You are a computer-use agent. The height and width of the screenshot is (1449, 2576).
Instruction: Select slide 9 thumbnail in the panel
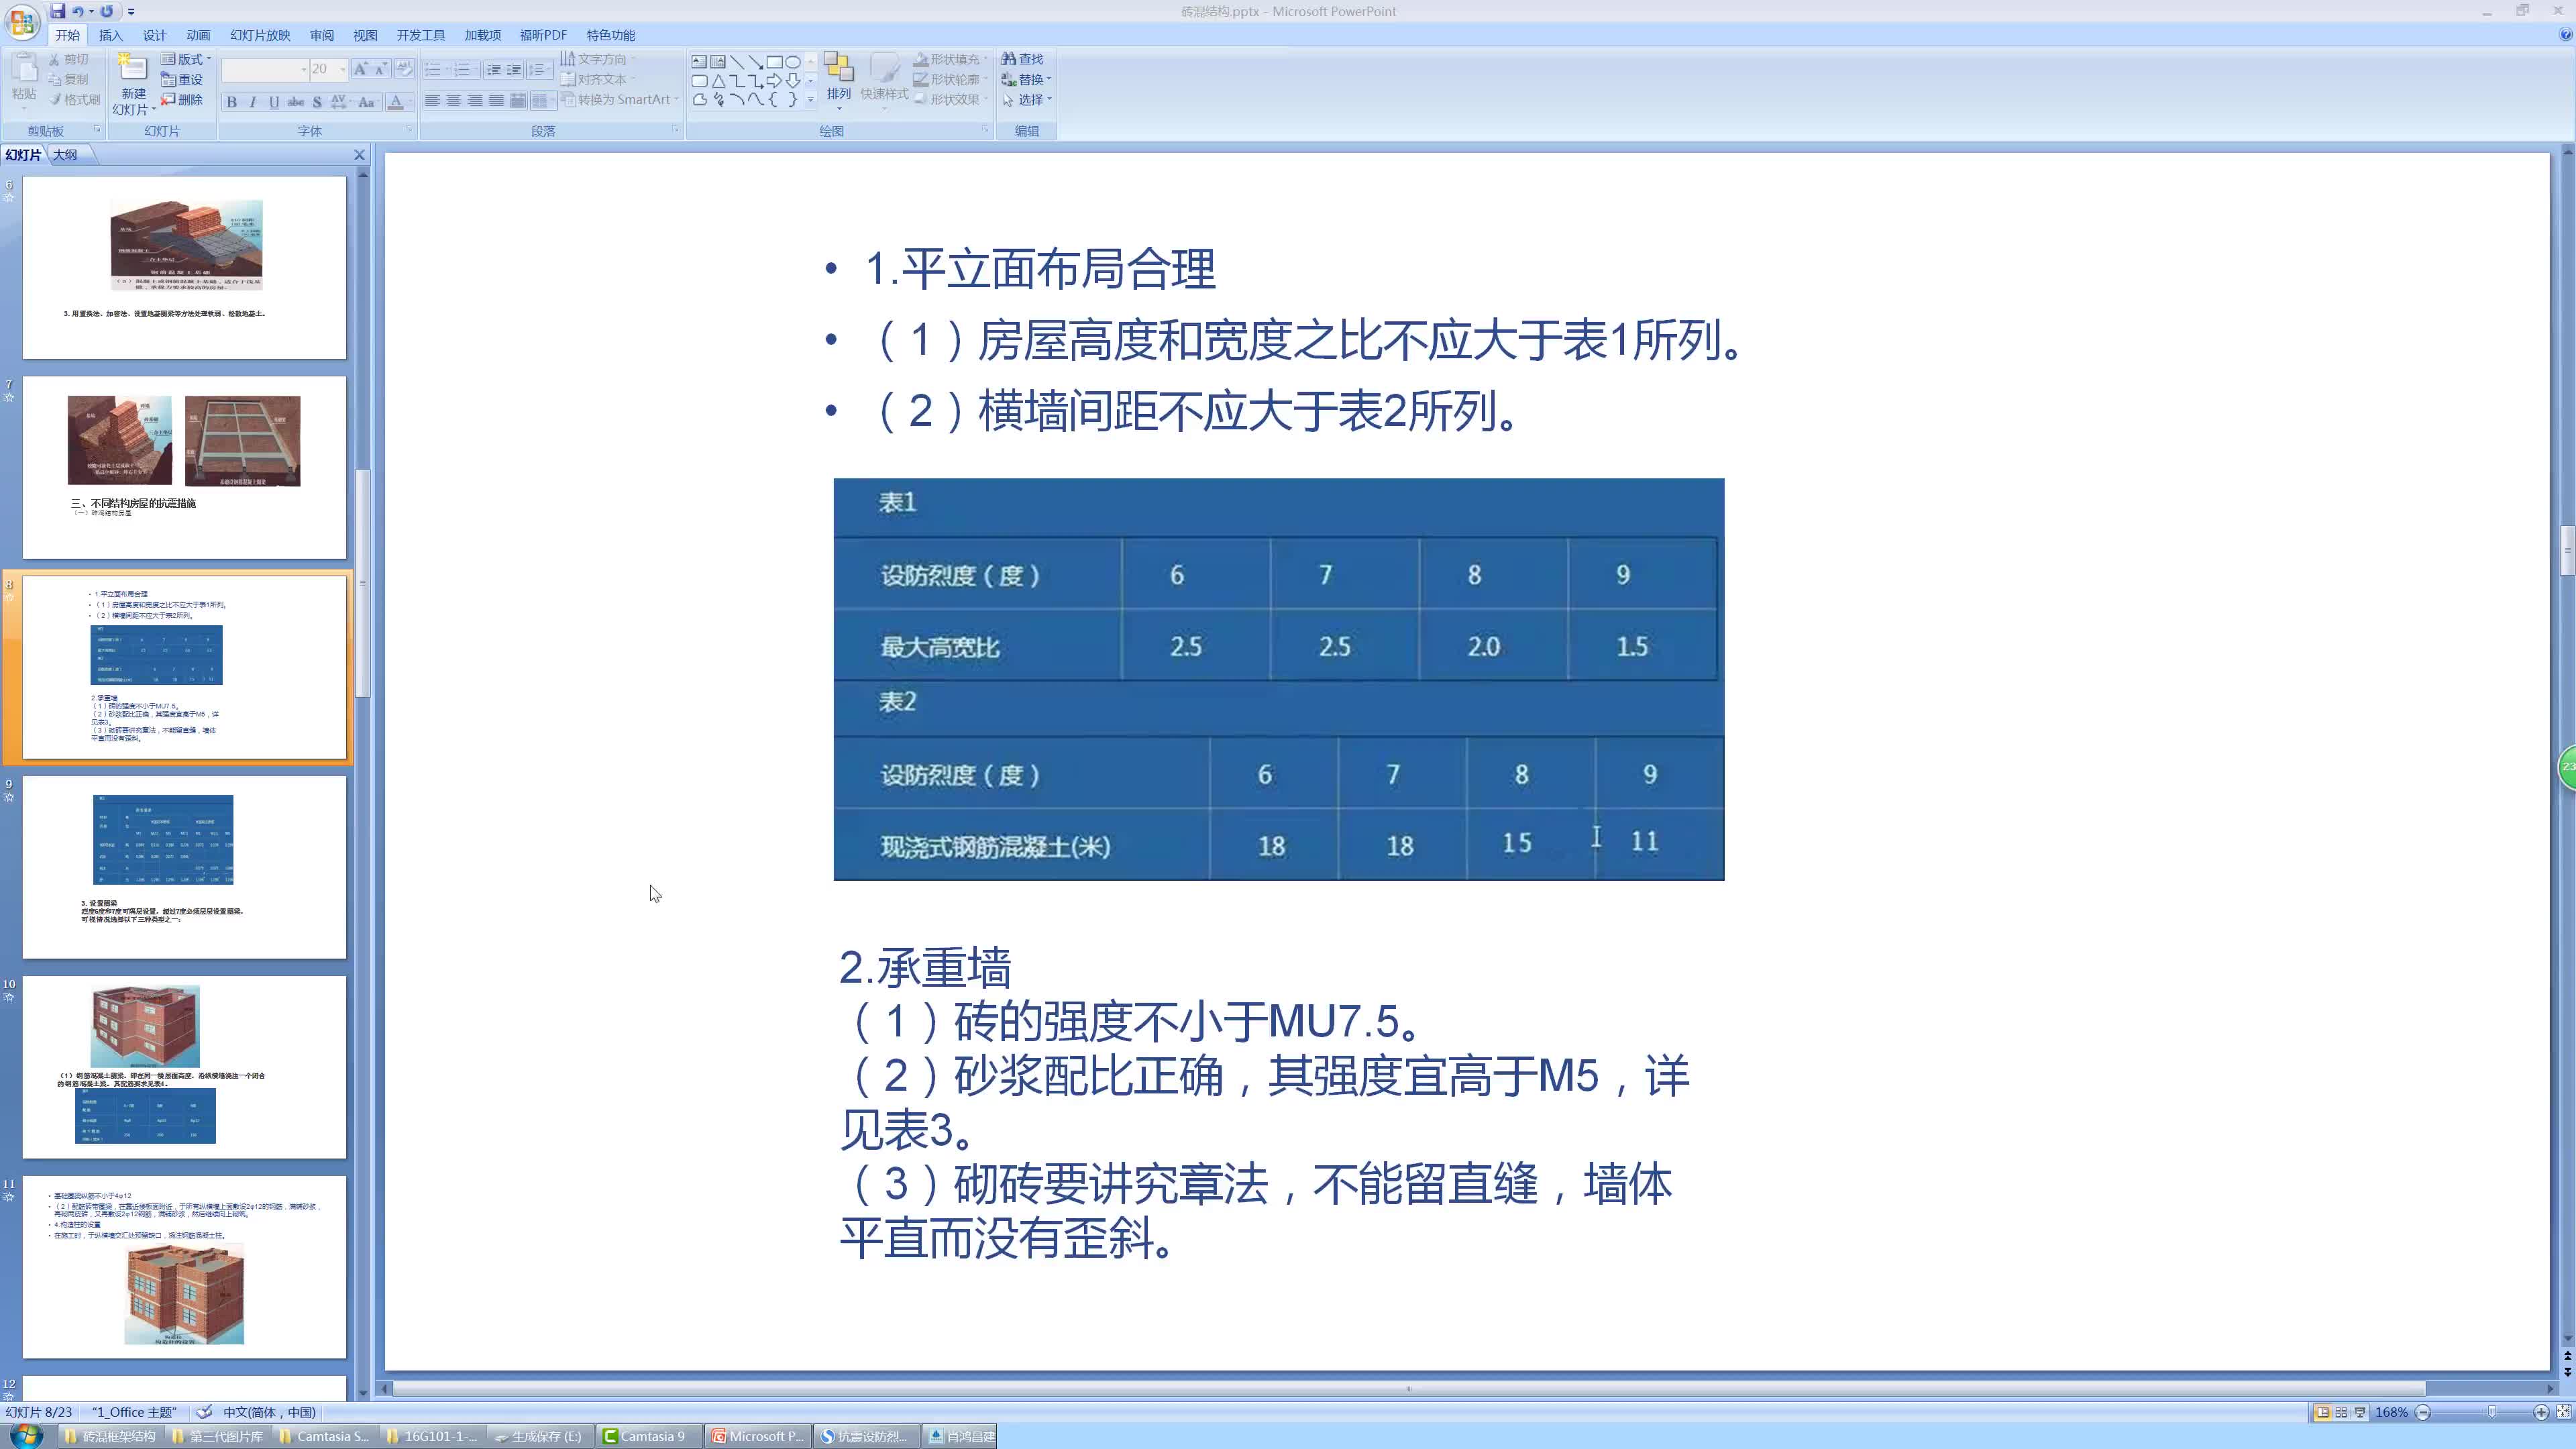pyautogui.click(x=184, y=866)
